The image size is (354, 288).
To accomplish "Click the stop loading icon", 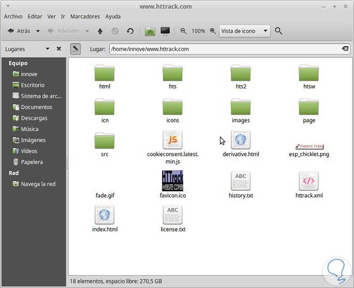I will (115, 31).
